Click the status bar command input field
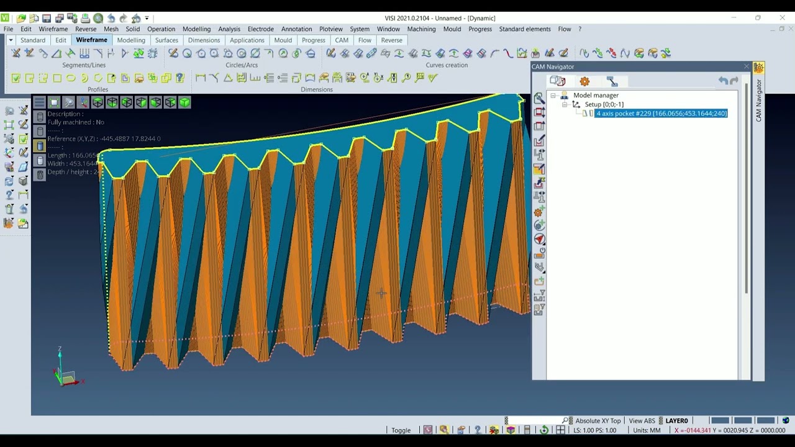 tap(534, 421)
